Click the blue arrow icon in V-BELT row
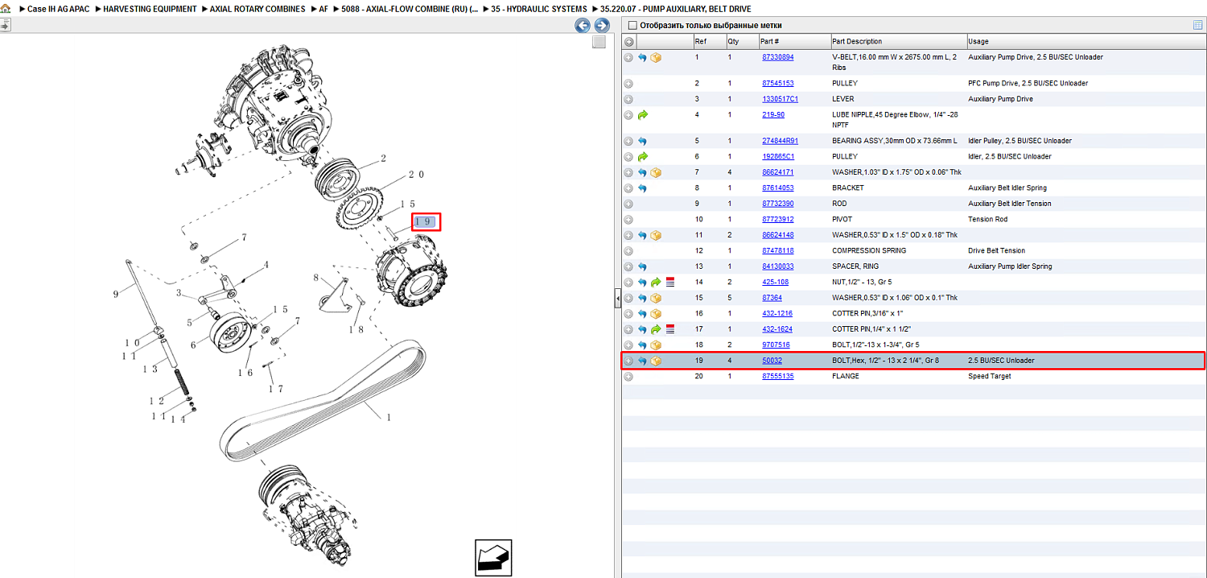This screenshot has height=578, width=1207. pyautogui.click(x=642, y=58)
